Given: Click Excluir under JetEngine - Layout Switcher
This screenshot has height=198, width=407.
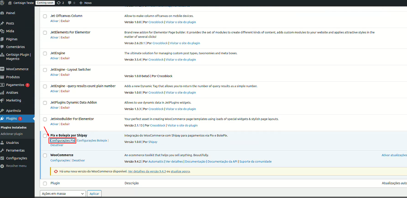Looking at the screenshot, I should click(x=65, y=75).
